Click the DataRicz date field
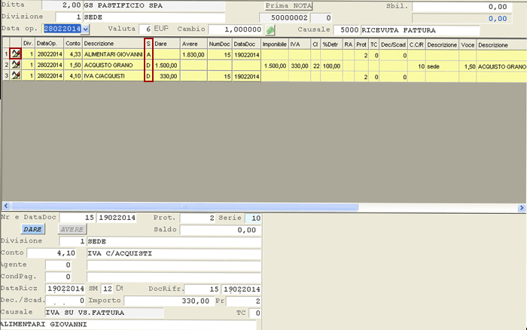Image resolution: width=527 pixels, height=330 pixels. tap(65, 289)
